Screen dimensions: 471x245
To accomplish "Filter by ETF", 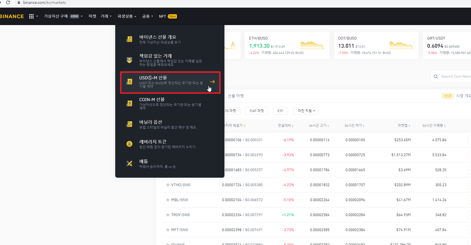I will coord(280,111).
